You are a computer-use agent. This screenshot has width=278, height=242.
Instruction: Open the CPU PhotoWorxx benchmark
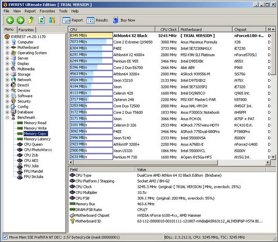(x=38, y=150)
